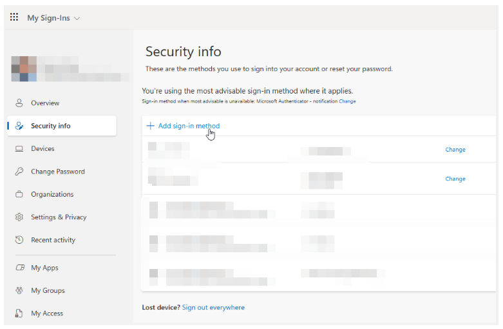The image size is (503, 329).
Task: Click Change on the second sign-in method
Action: (x=455, y=179)
